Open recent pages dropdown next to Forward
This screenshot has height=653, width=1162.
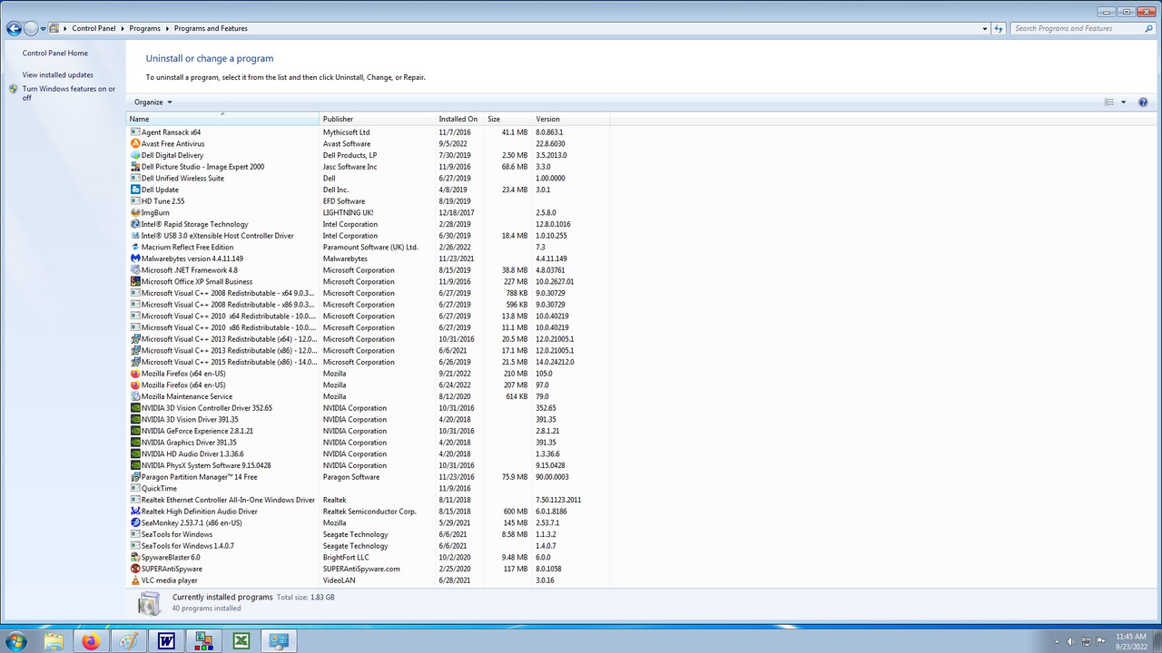(x=44, y=29)
